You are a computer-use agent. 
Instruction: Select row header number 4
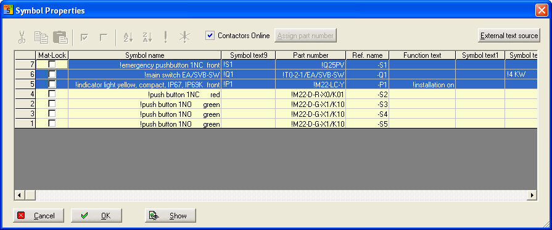tap(25, 93)
